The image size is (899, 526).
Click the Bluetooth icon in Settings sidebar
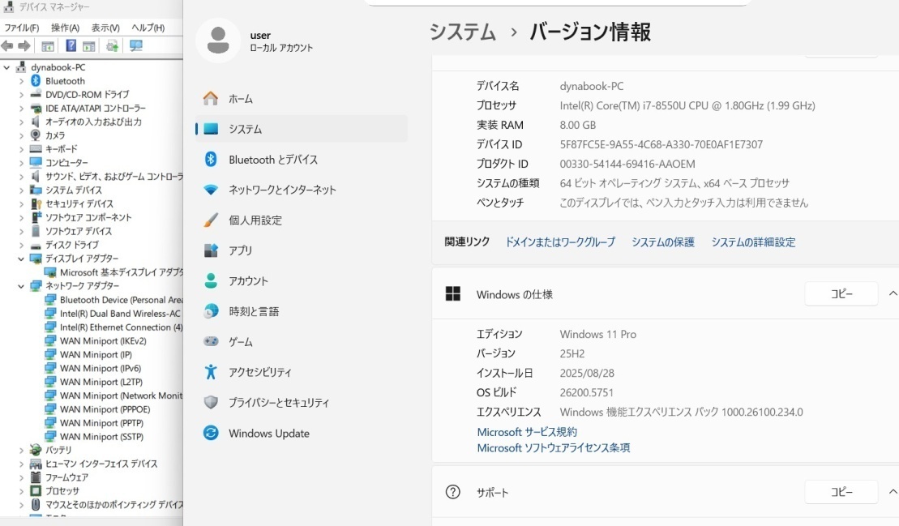pos(211,160)
